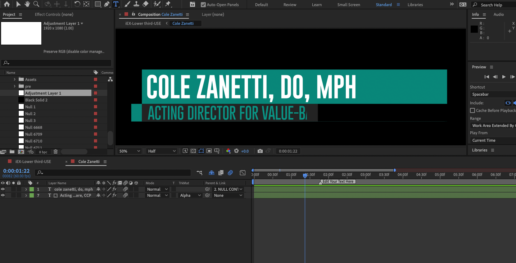Viewport: 516px width, 263px height.
Task: Open the 50% magnification dropdown
Action: (x=129, y=151)
